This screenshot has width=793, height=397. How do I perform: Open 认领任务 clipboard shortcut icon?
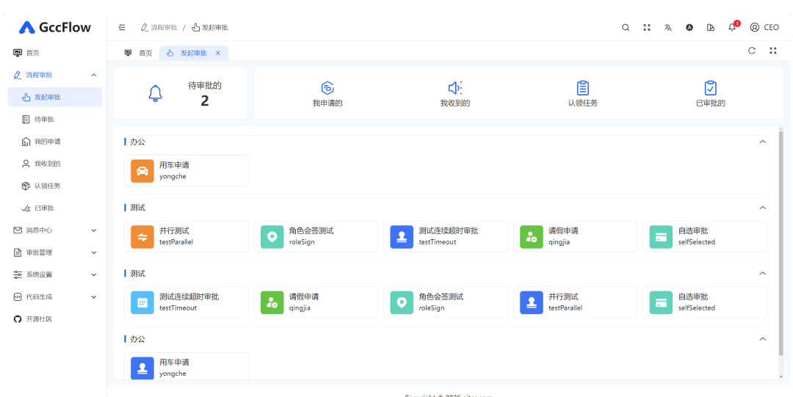coord(582,88)
